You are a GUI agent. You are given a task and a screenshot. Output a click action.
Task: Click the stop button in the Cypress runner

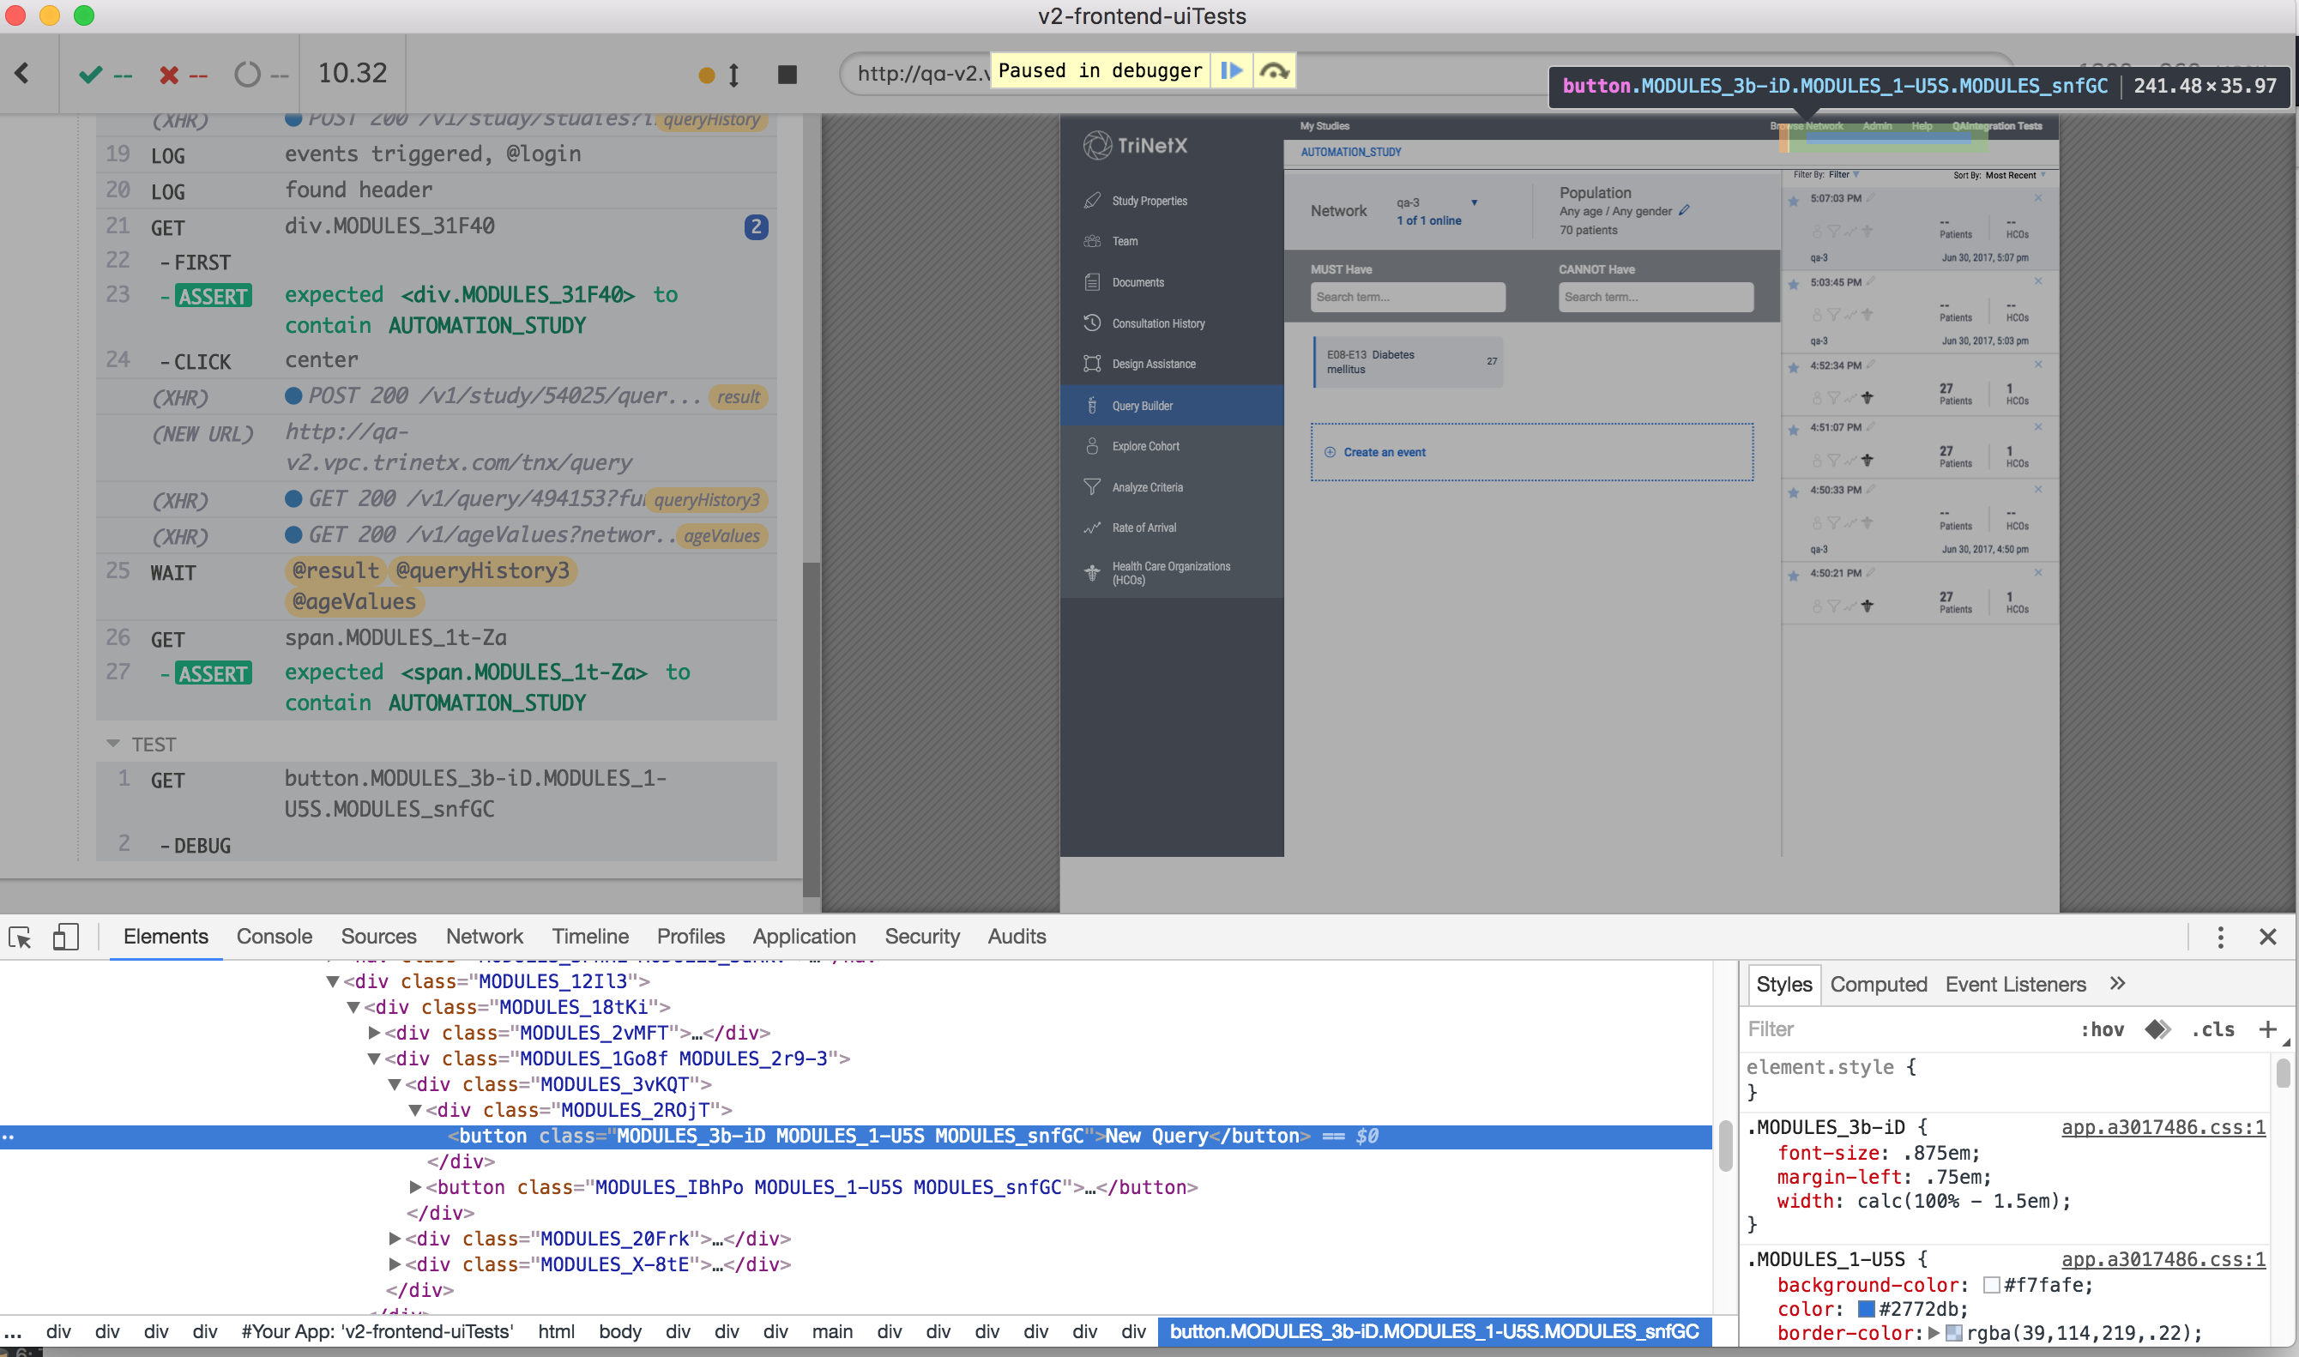(787, 74)
